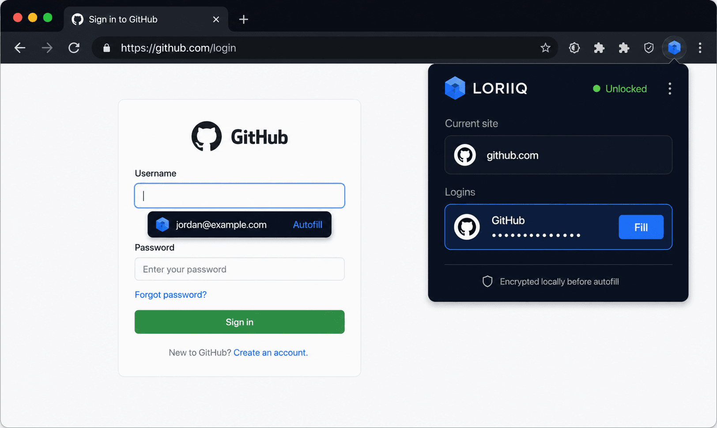Click the URL in the address bar
Image resolution: width=717 pixels, height=428 pixels.
point(178,48)
